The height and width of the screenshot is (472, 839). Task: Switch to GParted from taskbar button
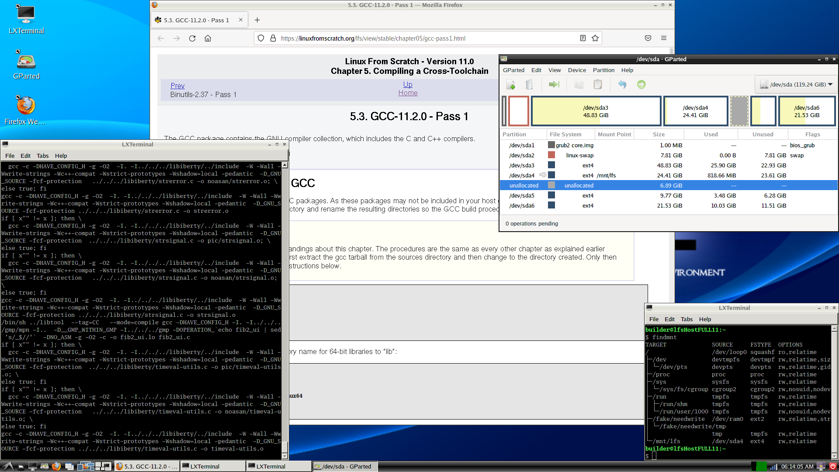pos(344,466)
